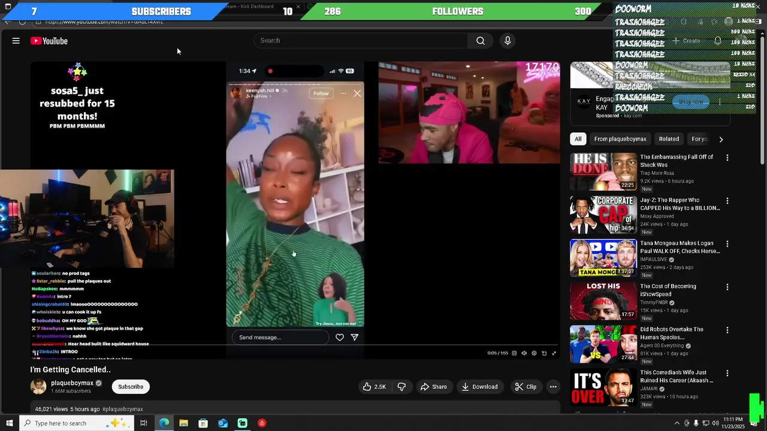
Task: Download the video
Action: tap(479, 387)
